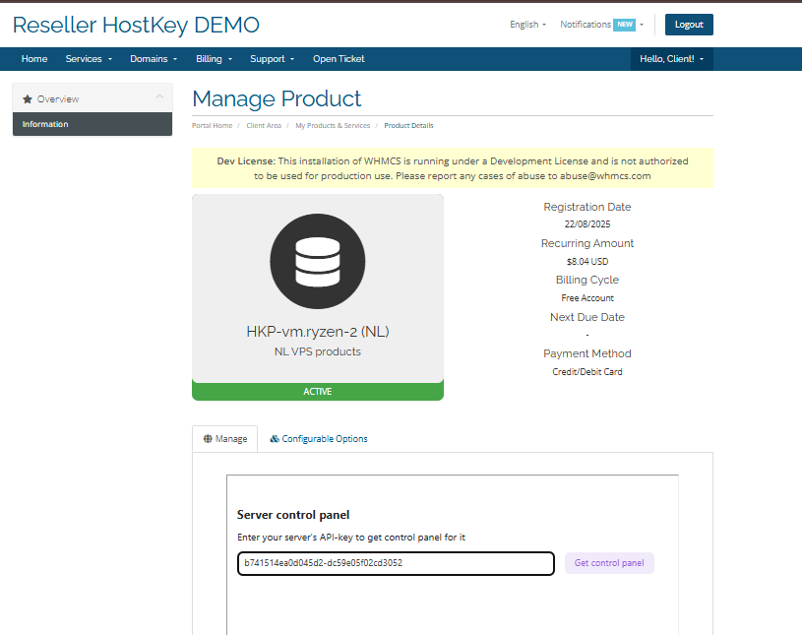This screenshot has width=802, height=635.
Task: Open the Billing menu
Action: click(214, 59)
